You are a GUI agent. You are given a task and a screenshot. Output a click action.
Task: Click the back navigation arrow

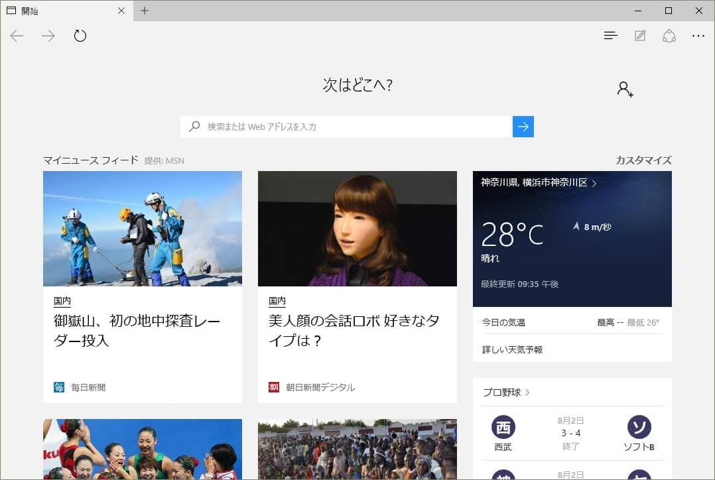click(17, 36)
